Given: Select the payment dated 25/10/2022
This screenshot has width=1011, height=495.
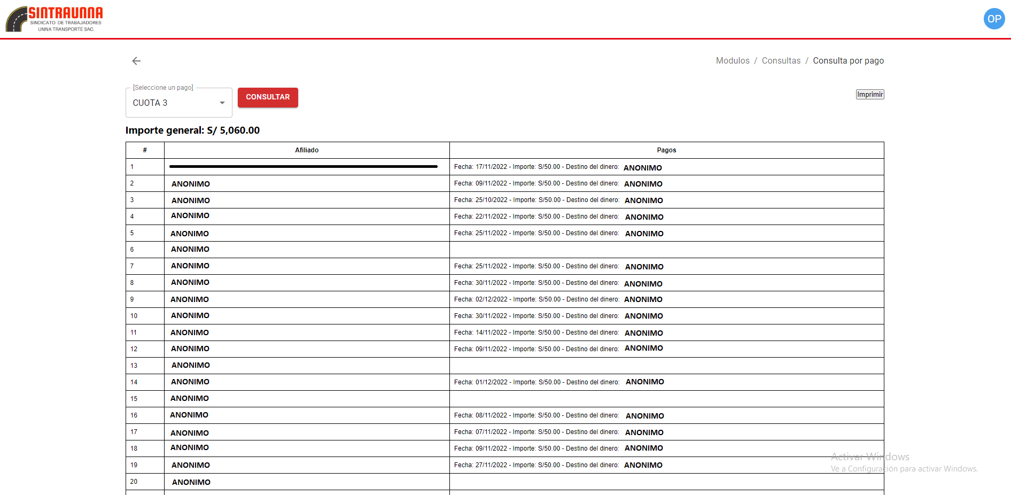Looking at the screenshot, I should point(536,200).
